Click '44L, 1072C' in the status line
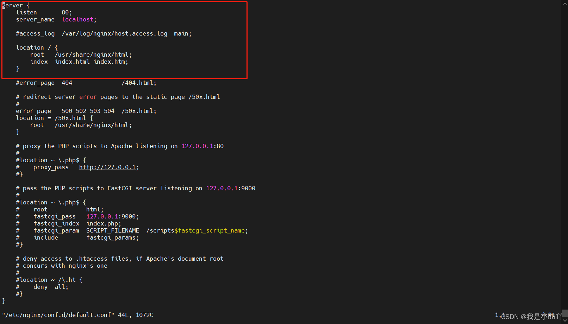Image resolution: width=568 pixels, height=324 pixels. coord(136,315)
